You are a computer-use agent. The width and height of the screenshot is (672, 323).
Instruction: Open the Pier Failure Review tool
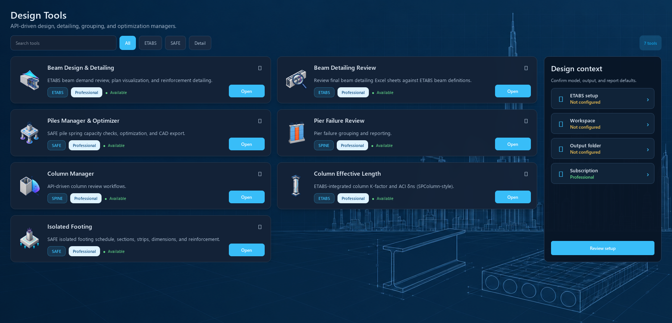[x=513, y=144]
